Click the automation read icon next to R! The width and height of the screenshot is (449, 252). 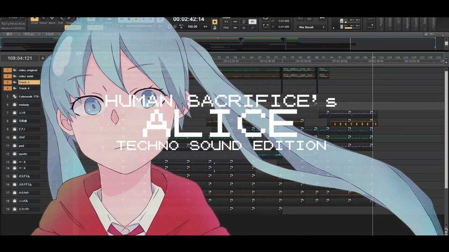[x=244, y=22]
